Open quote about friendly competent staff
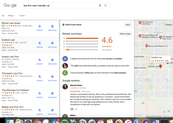Image resolution: width=173 pixels, height=123 pixels. point(100,66)
